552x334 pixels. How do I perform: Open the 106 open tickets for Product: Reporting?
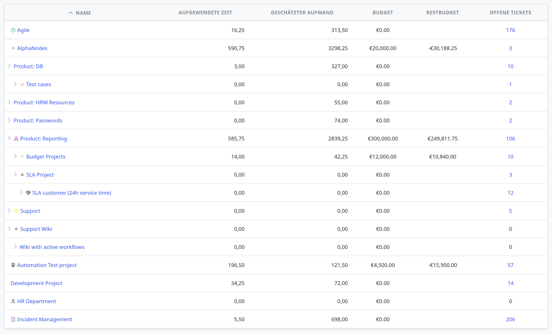click(x=510, y=139)
